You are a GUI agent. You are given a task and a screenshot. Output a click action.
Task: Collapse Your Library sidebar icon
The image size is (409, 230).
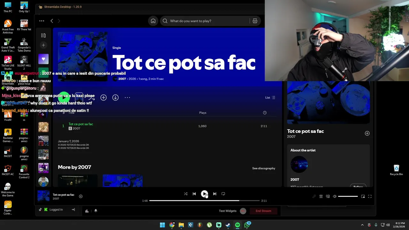43,35
